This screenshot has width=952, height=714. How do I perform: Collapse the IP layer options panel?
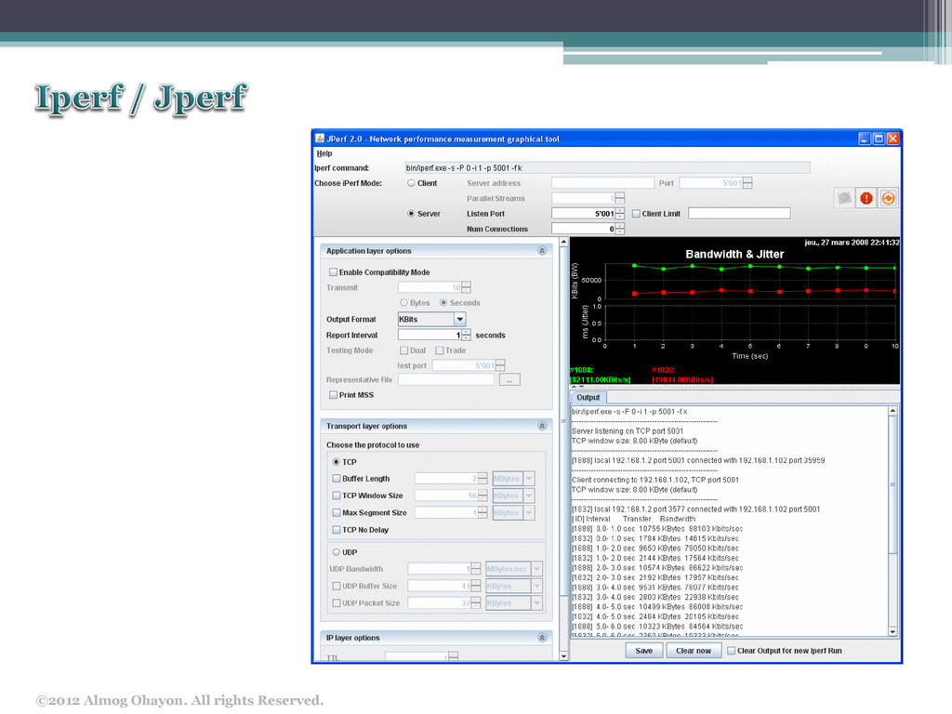[x=542, y=638]
